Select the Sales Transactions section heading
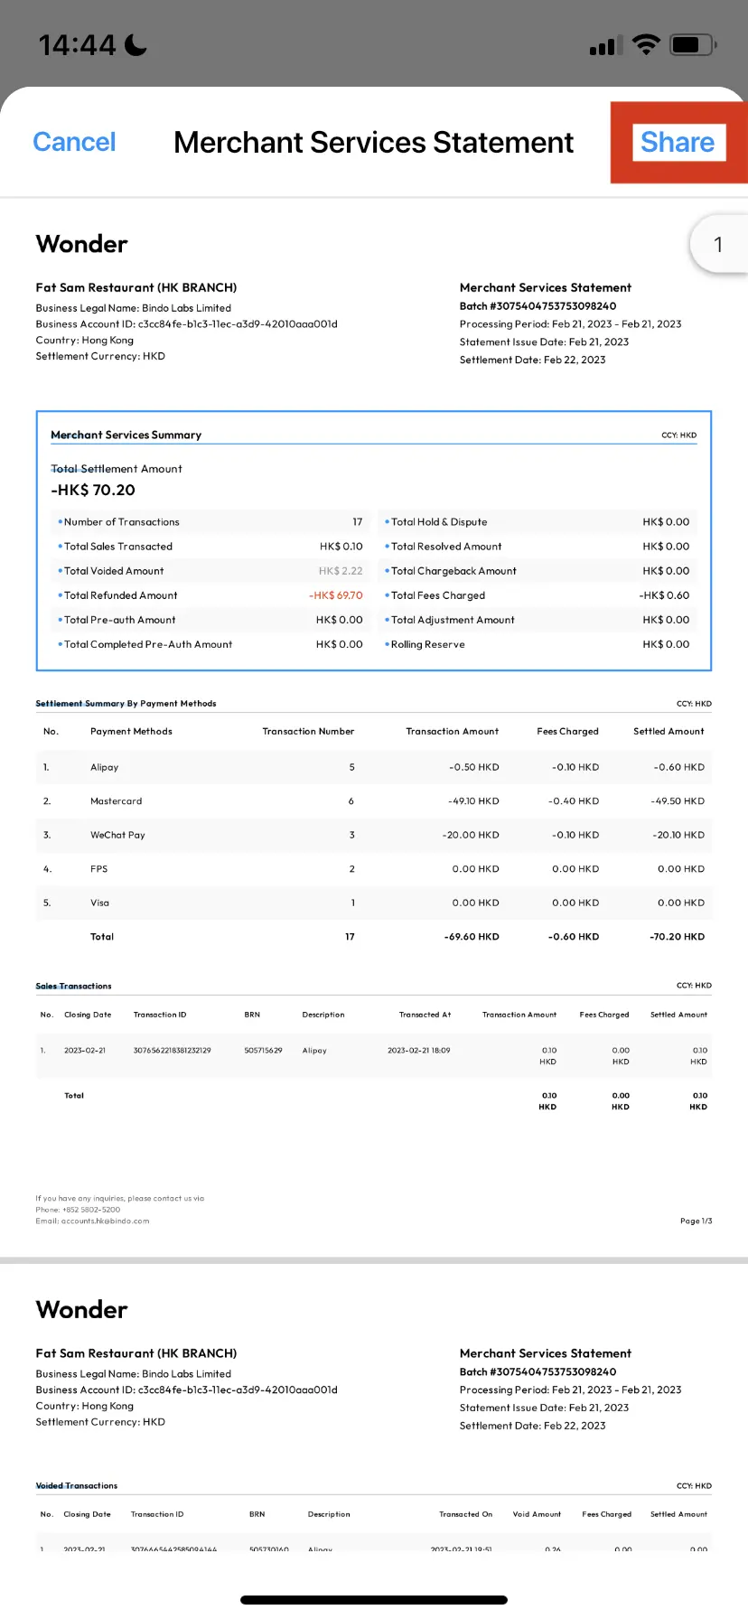The image size is (748, 1619). [73, 986]
